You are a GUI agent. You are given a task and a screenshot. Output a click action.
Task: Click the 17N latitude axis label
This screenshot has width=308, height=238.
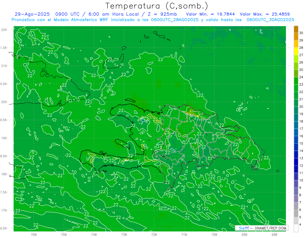4,210
